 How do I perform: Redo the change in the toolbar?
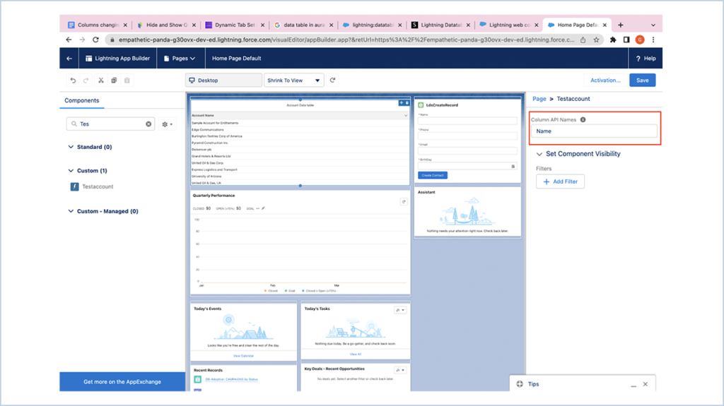(86, 80)
